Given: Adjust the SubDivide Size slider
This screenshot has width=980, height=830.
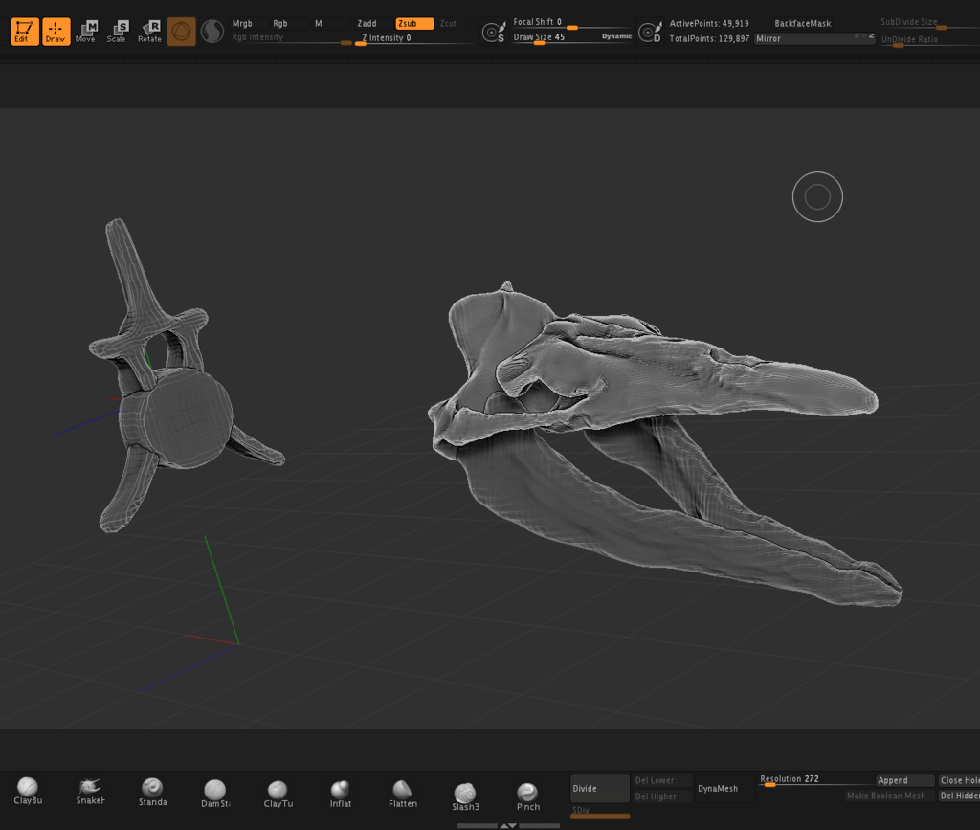Looking at the screenshot, I should (929, 23).
